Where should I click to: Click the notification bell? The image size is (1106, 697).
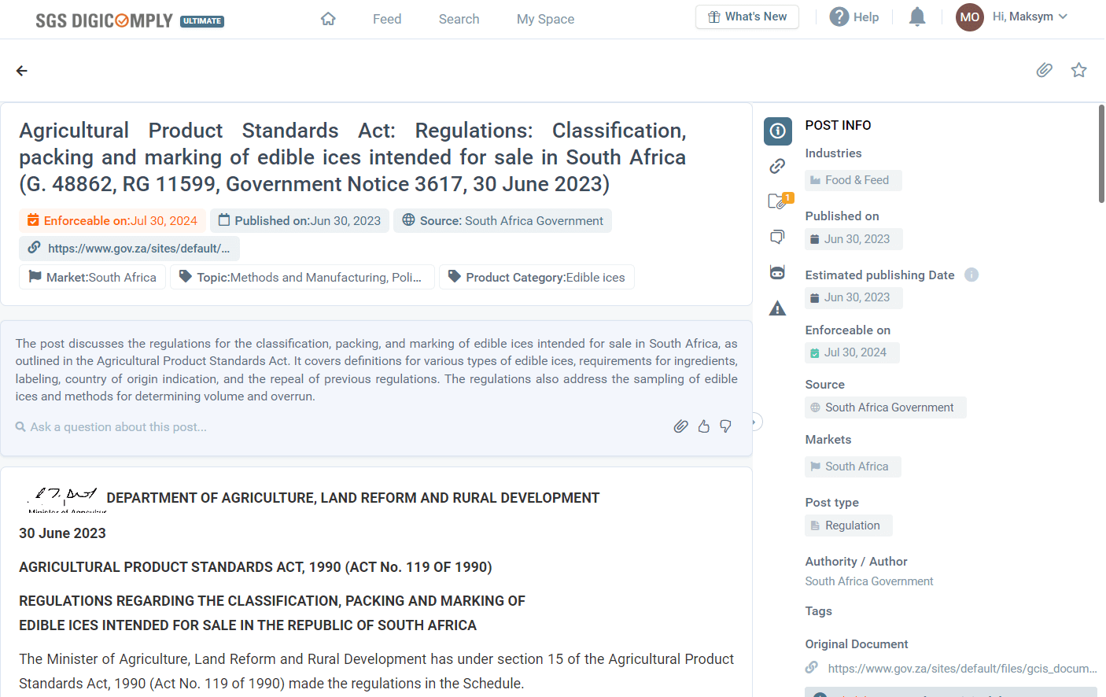click(x=916, y=17)
